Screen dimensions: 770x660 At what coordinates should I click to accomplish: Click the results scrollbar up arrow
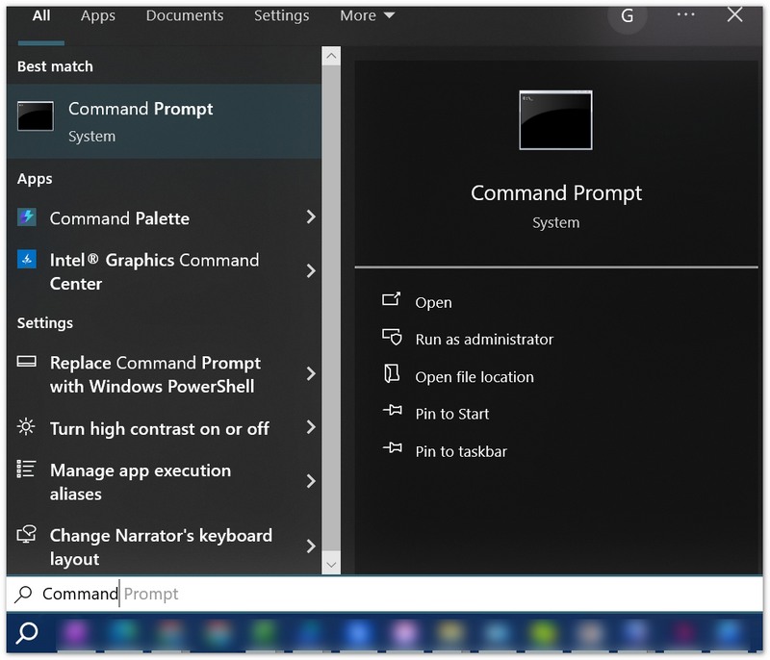(x=331, y=56)
